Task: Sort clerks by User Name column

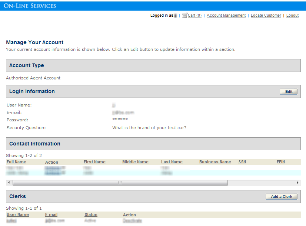Action: (17, 215)
